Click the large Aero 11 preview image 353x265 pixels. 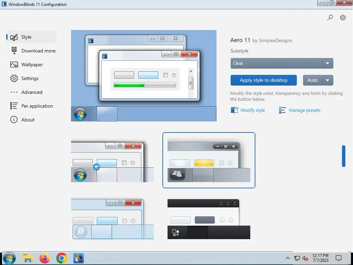click(x=144, y=76)
